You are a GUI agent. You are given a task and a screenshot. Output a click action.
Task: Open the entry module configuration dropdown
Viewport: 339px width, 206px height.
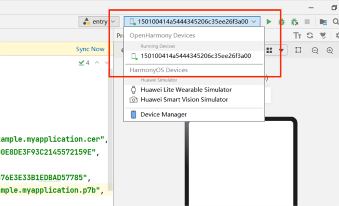point(99,22)
